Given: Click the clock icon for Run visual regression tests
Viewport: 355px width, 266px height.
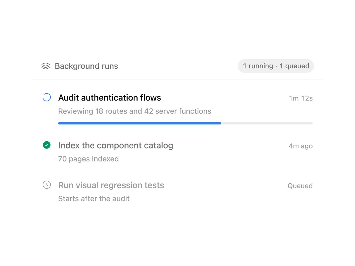Looking at the screenshot, I should pos(47,185).
